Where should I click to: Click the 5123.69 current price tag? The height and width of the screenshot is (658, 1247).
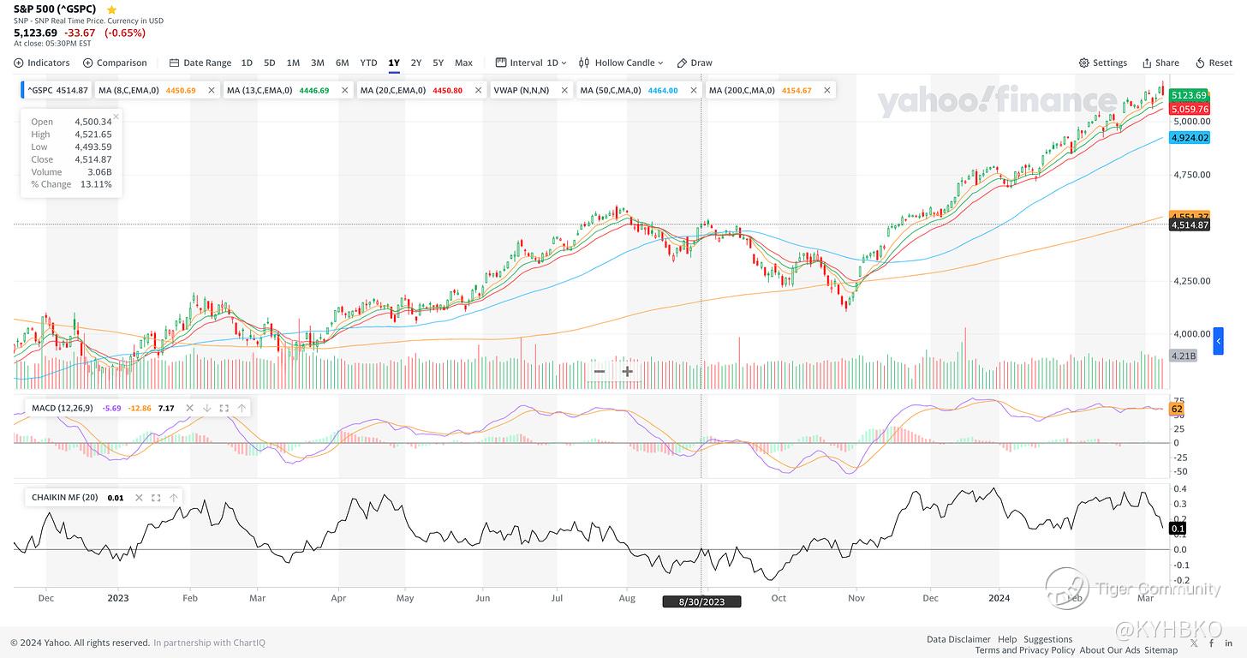1189,95
